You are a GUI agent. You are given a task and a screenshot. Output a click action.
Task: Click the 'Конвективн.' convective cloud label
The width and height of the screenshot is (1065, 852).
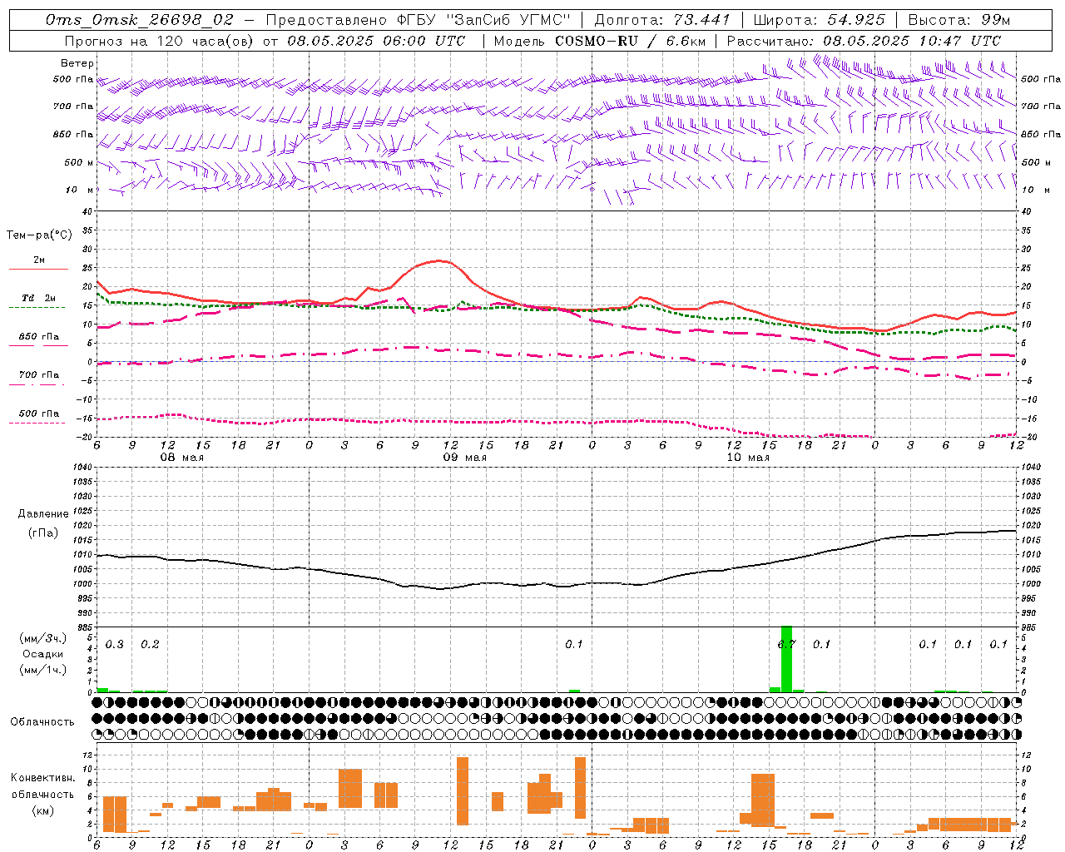pyautogui.click(x=42, y=778)
